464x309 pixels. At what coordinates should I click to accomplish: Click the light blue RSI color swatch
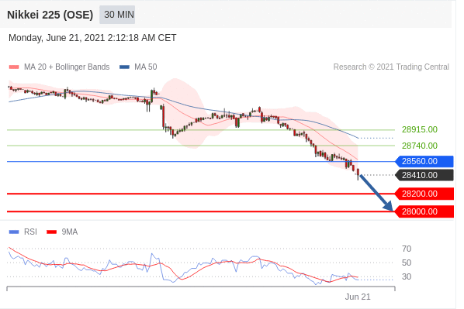[x=14, y=232]
